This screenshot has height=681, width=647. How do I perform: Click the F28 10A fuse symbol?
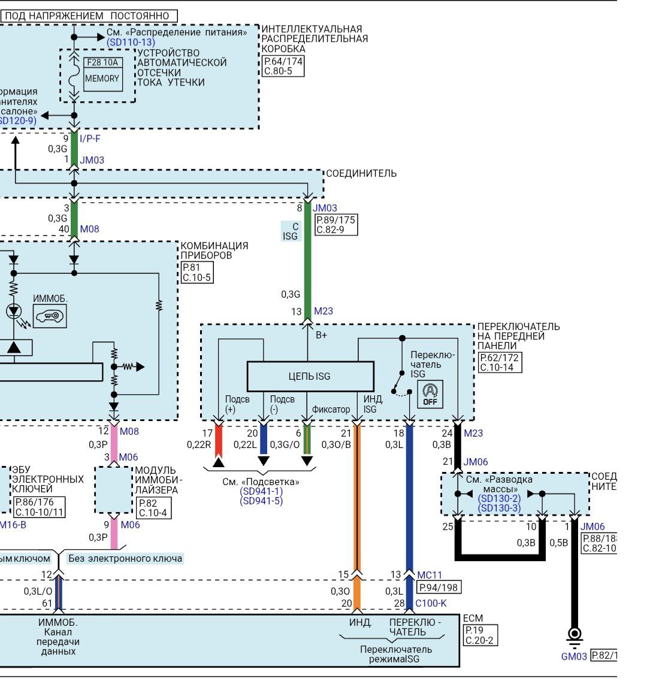[74, 72]
